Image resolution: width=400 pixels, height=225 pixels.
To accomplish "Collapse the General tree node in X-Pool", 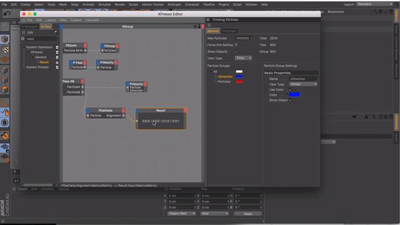I will click(x=33, y=57).
